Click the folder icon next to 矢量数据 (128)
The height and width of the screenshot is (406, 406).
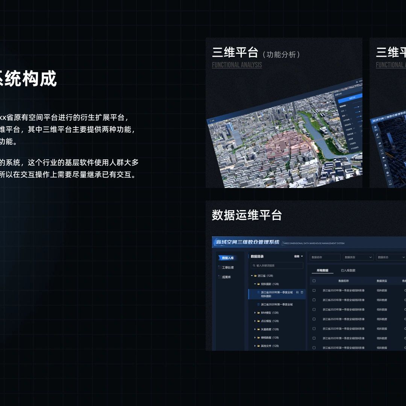pos(258,329)
